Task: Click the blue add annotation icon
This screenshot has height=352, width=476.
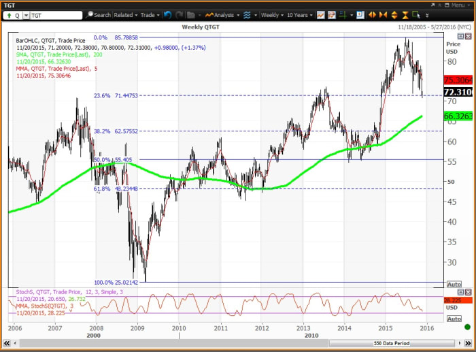Action: pos(360,15)
